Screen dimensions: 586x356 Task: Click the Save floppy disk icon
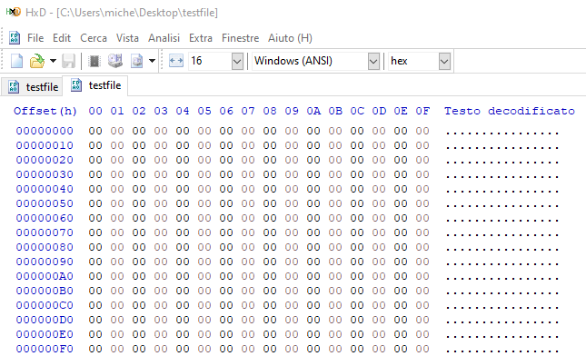pos(68,61)
